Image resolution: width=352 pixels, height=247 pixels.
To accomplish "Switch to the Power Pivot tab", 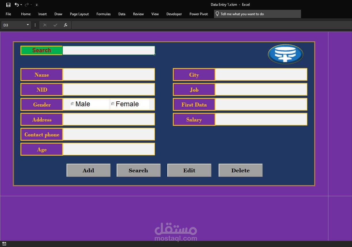I will pos(198,14).
